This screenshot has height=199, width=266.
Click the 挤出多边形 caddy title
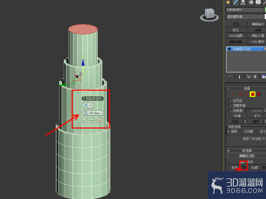[x=93, y=98]
